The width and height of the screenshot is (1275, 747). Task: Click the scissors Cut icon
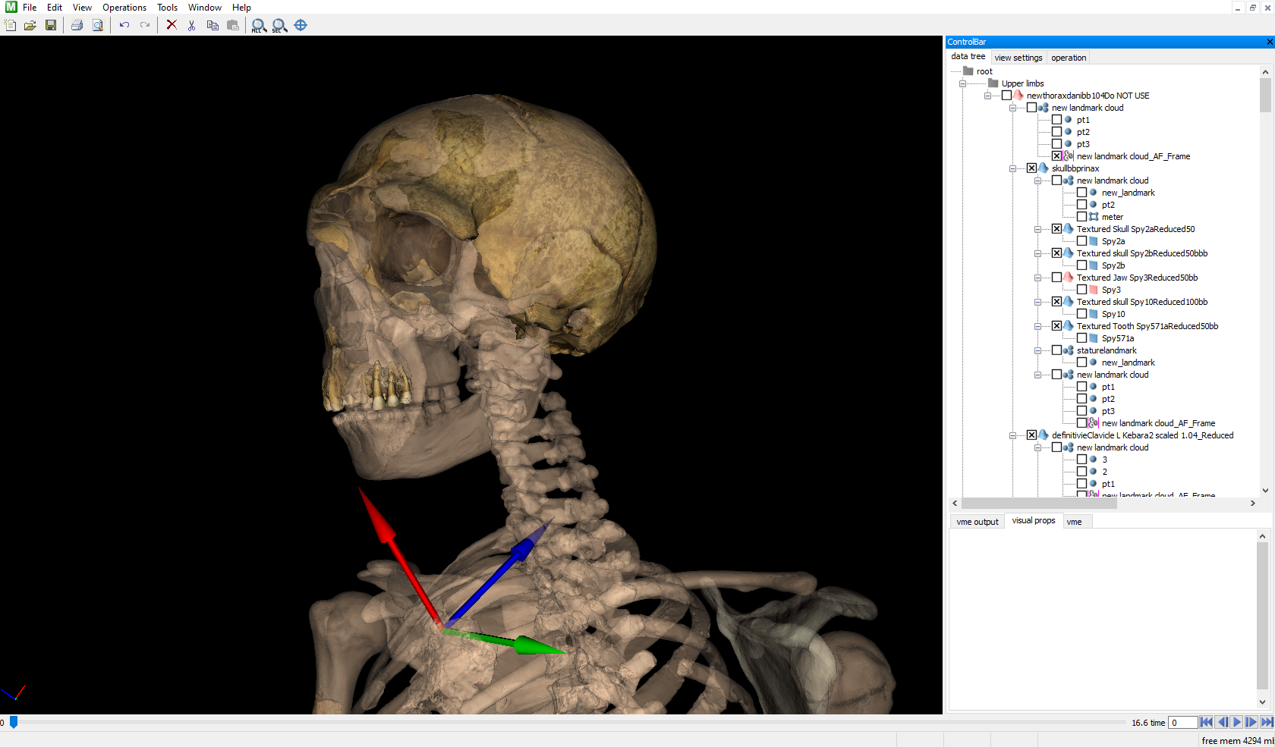pos(191,25)
